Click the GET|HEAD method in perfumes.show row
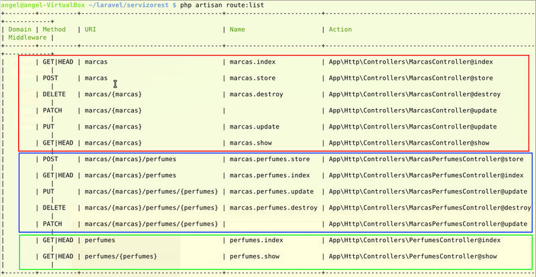Viewport: 536px width, 277px height. (x=58, y=256)
